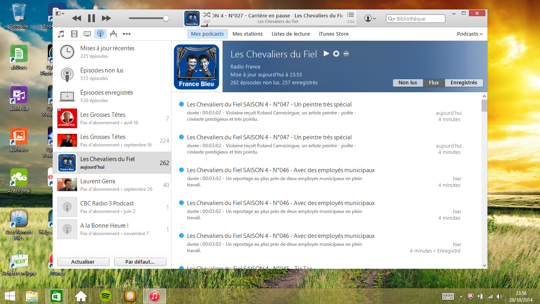This screenshot has width=540, height=304.
Task: Open podcast settings gear icon
Action: pos(336,53)
